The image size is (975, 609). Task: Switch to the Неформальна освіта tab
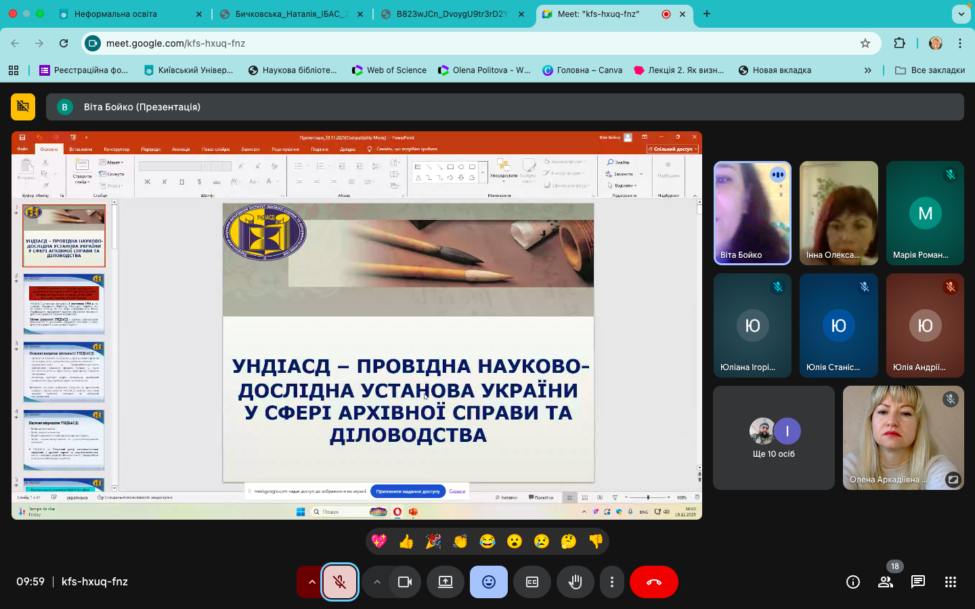point(116,14)
